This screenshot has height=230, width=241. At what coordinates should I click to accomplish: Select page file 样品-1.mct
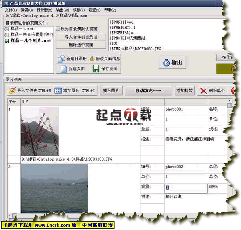22,29
